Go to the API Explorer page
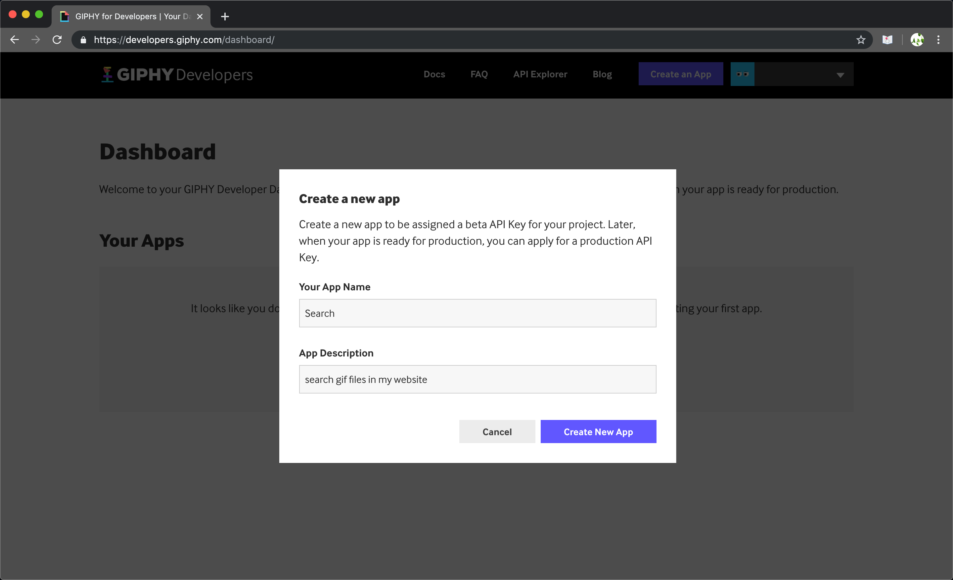The width and height of the screenshot is (953, 580). (540, 74)
